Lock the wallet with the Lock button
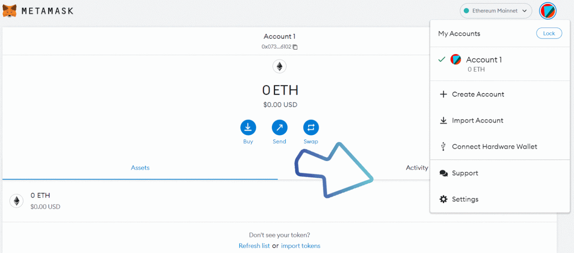The image size is (574, 253). 549,33
